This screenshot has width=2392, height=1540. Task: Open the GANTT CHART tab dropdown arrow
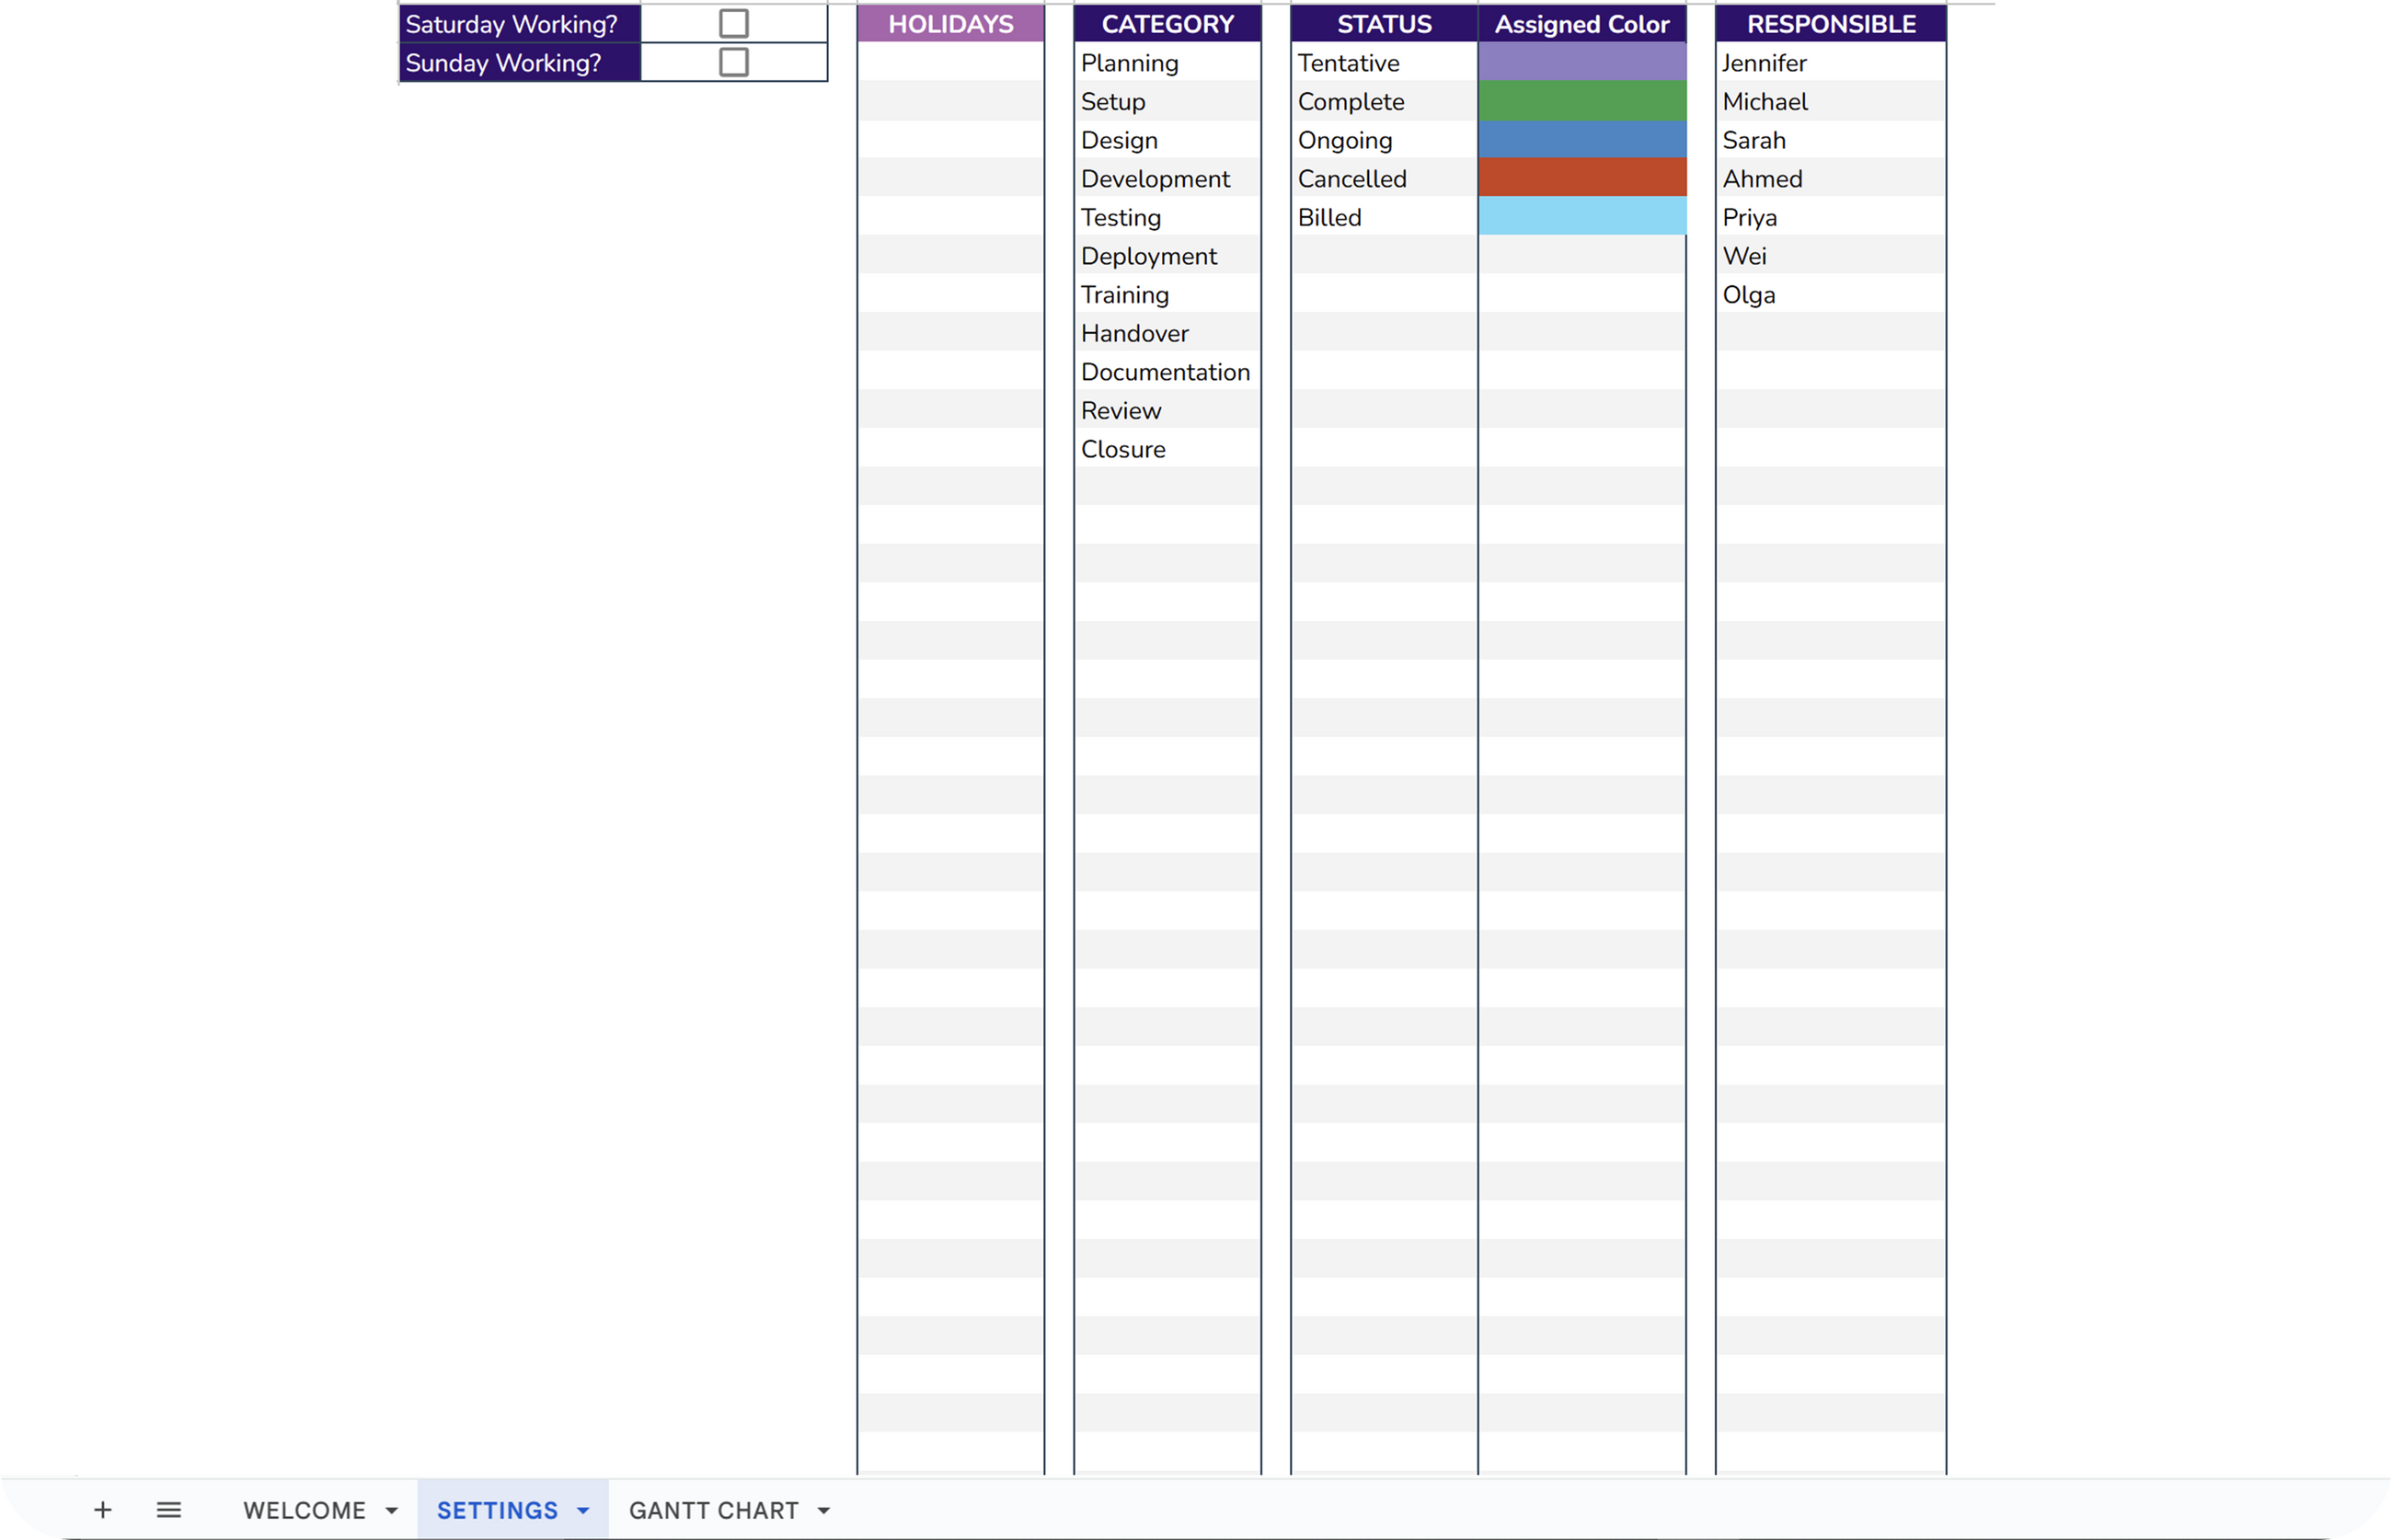click(x=823, y=1510)
